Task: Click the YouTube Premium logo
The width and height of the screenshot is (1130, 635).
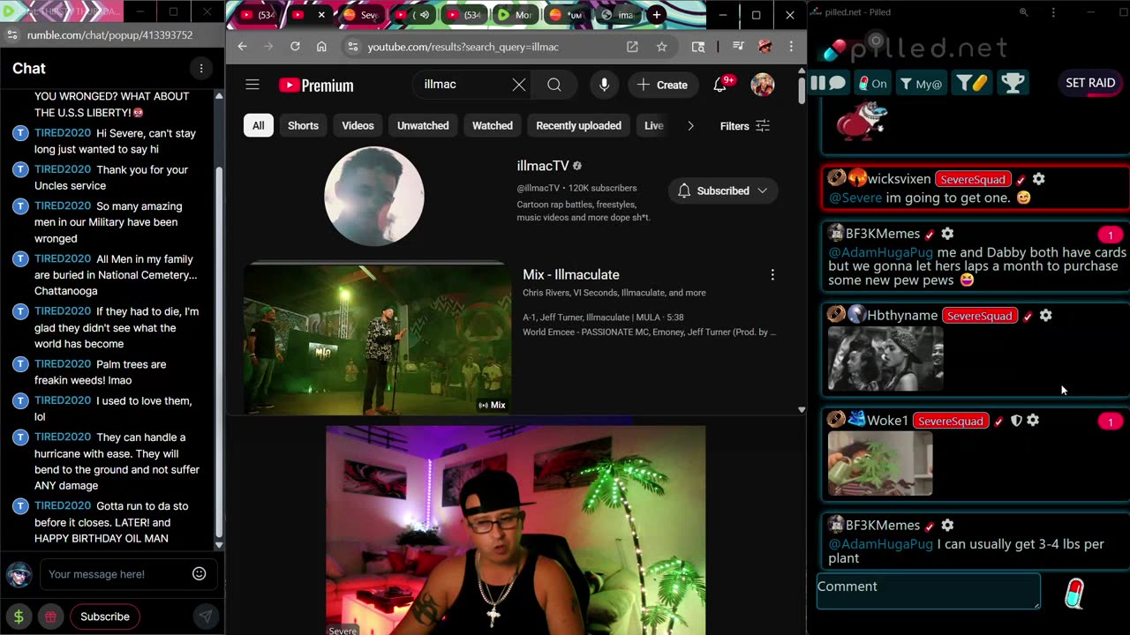Action: (x=316, y=86)
